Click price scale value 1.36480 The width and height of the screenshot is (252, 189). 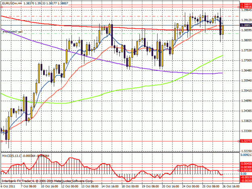tap(246, 71)
